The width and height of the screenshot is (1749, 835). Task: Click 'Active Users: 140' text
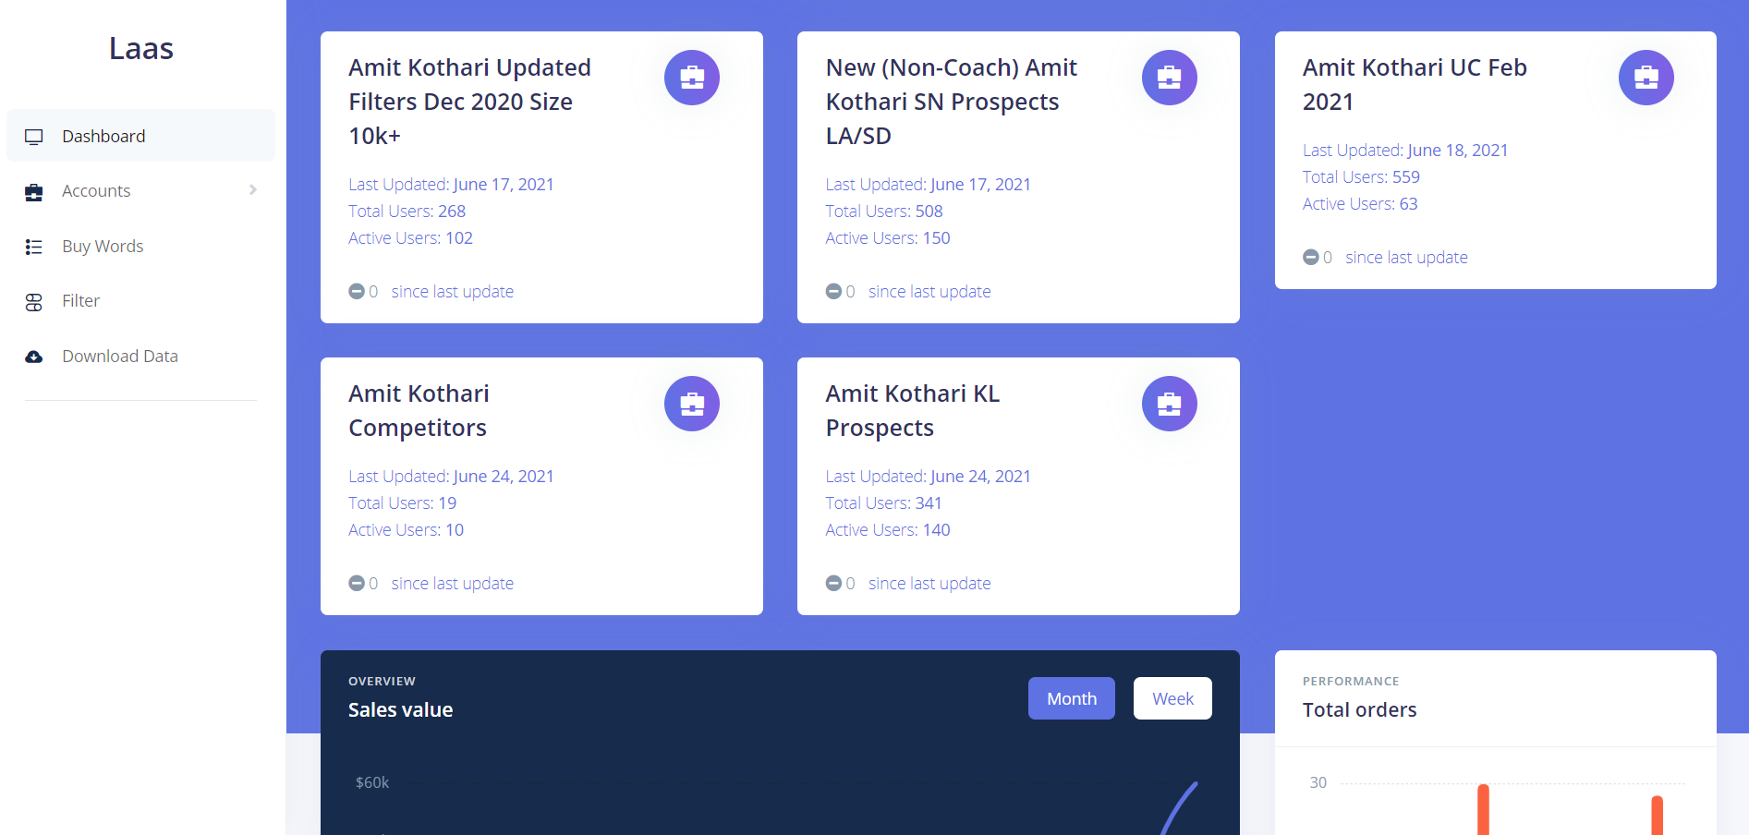[x=888, y=530]
